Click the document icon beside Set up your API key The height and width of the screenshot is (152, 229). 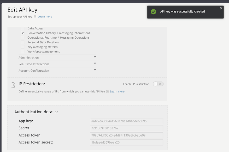click(x=35, y=17)
